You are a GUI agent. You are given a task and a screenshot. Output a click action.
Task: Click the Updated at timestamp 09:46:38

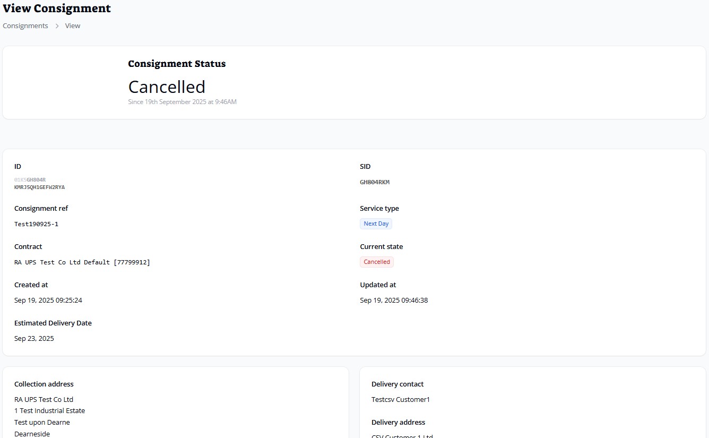tap(393, 300)
